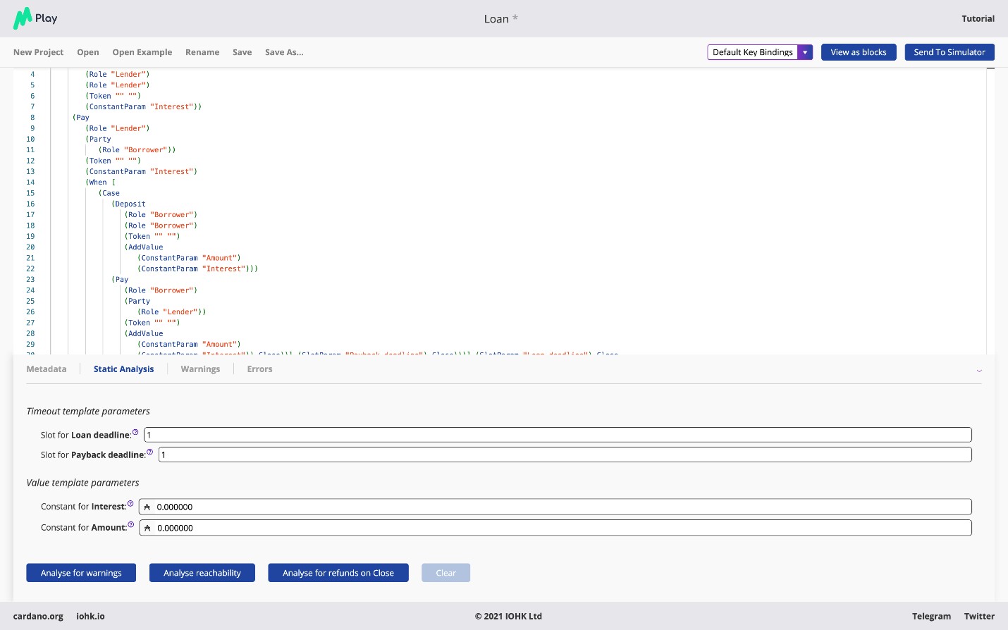This screenshot has height=630, width=1008.
Task: Focus the Loan deadline slot field
Action: (x=558, y=435)
